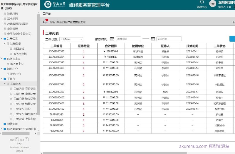Click status 结算失败 cell
Viewport: 235px width, 154px height.
[x=219, y=131]
